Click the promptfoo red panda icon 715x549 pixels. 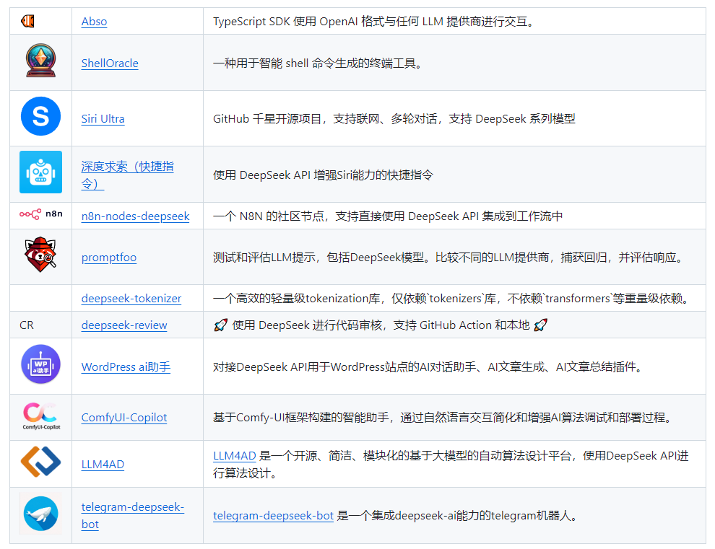(40, 255)
